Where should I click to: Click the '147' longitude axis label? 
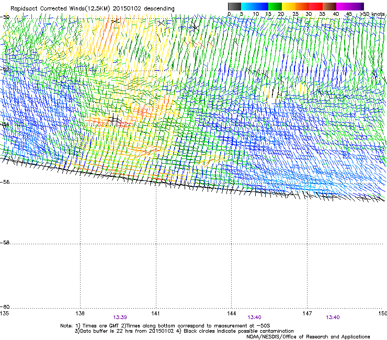307,313
